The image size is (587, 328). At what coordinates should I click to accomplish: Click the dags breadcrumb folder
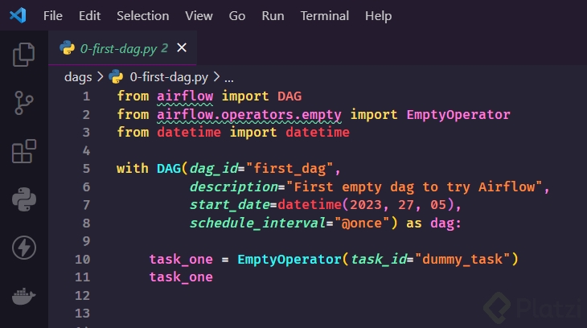pos(78,76)
